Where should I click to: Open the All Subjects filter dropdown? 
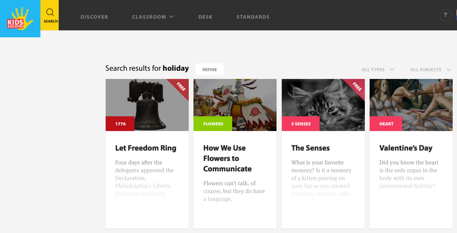coord(430,69)
